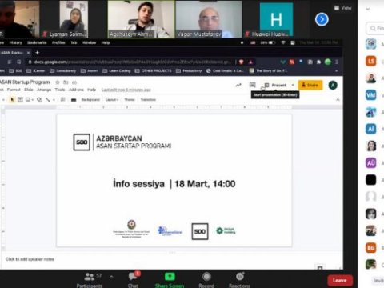Click the yellow Share button
The height and width of the screenshot is (288, 384).
tap(310, 86)
